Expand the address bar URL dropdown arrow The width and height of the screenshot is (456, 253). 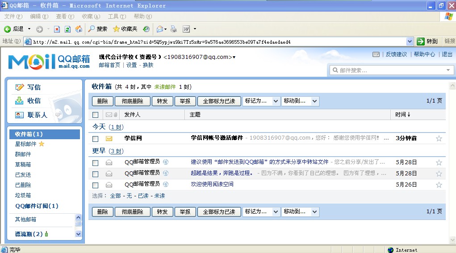[410, 41]
